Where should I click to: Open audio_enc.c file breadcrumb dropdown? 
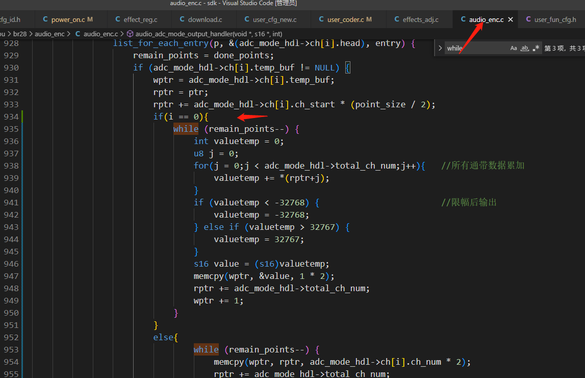pyautogui.click(x=101, y=34)
